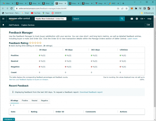This screenshot has height=121, width=156.
Task: Click the Explore Services link
Action: click(28, 25)
